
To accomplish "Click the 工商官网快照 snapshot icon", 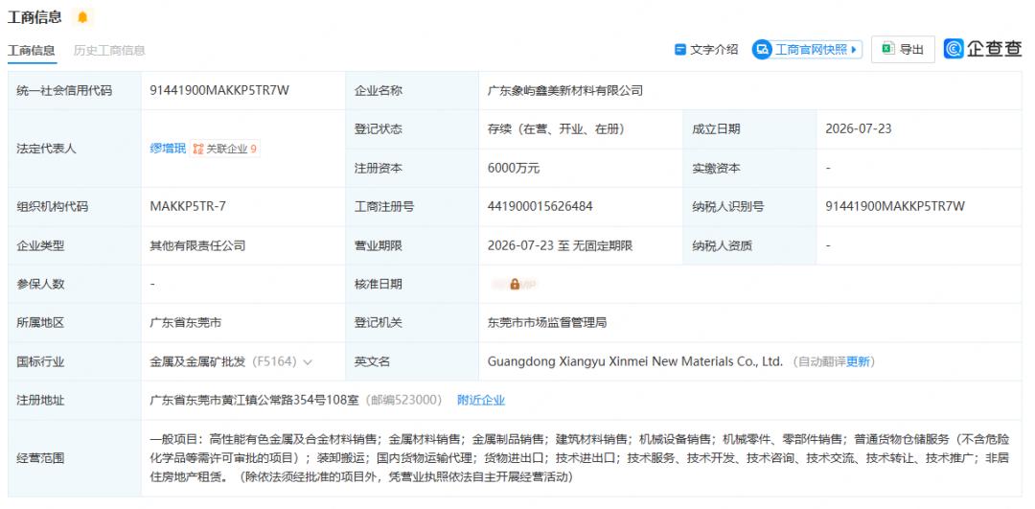I will pos(763,50).
